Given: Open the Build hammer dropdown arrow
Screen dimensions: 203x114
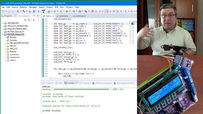Looking at the screenshot, I should point(27,11).
